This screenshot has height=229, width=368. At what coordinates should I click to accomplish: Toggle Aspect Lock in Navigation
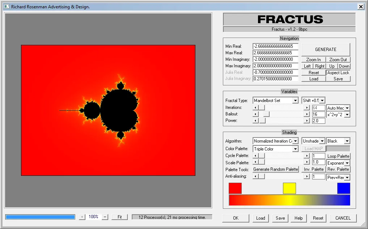coord(338,72)
